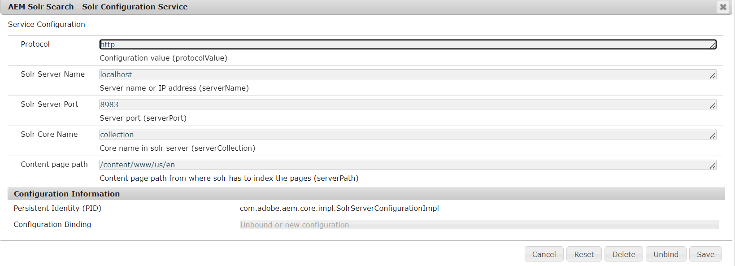Unbind the configuration
This screenshot has height=266, width=735.
click(x=666, y=254)
